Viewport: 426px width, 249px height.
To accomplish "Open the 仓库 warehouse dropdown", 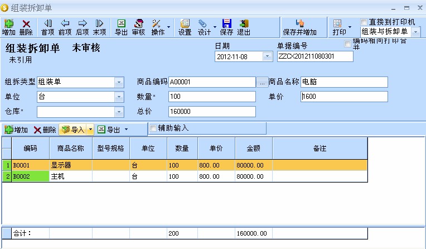I will 119,112.
